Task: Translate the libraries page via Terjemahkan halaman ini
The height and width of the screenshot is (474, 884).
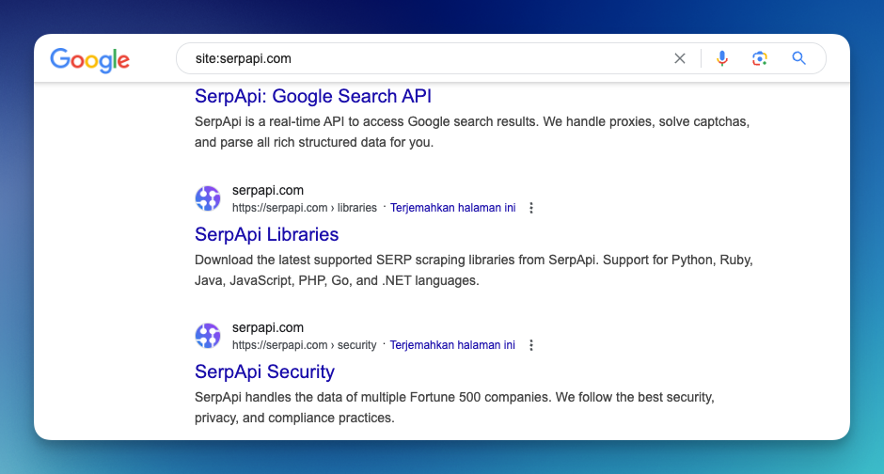Action: (452, 208)
